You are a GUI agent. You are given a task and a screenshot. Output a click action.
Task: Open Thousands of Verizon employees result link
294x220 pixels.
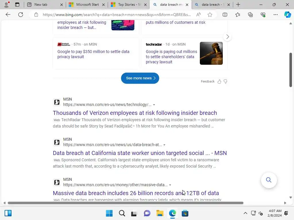135,113
